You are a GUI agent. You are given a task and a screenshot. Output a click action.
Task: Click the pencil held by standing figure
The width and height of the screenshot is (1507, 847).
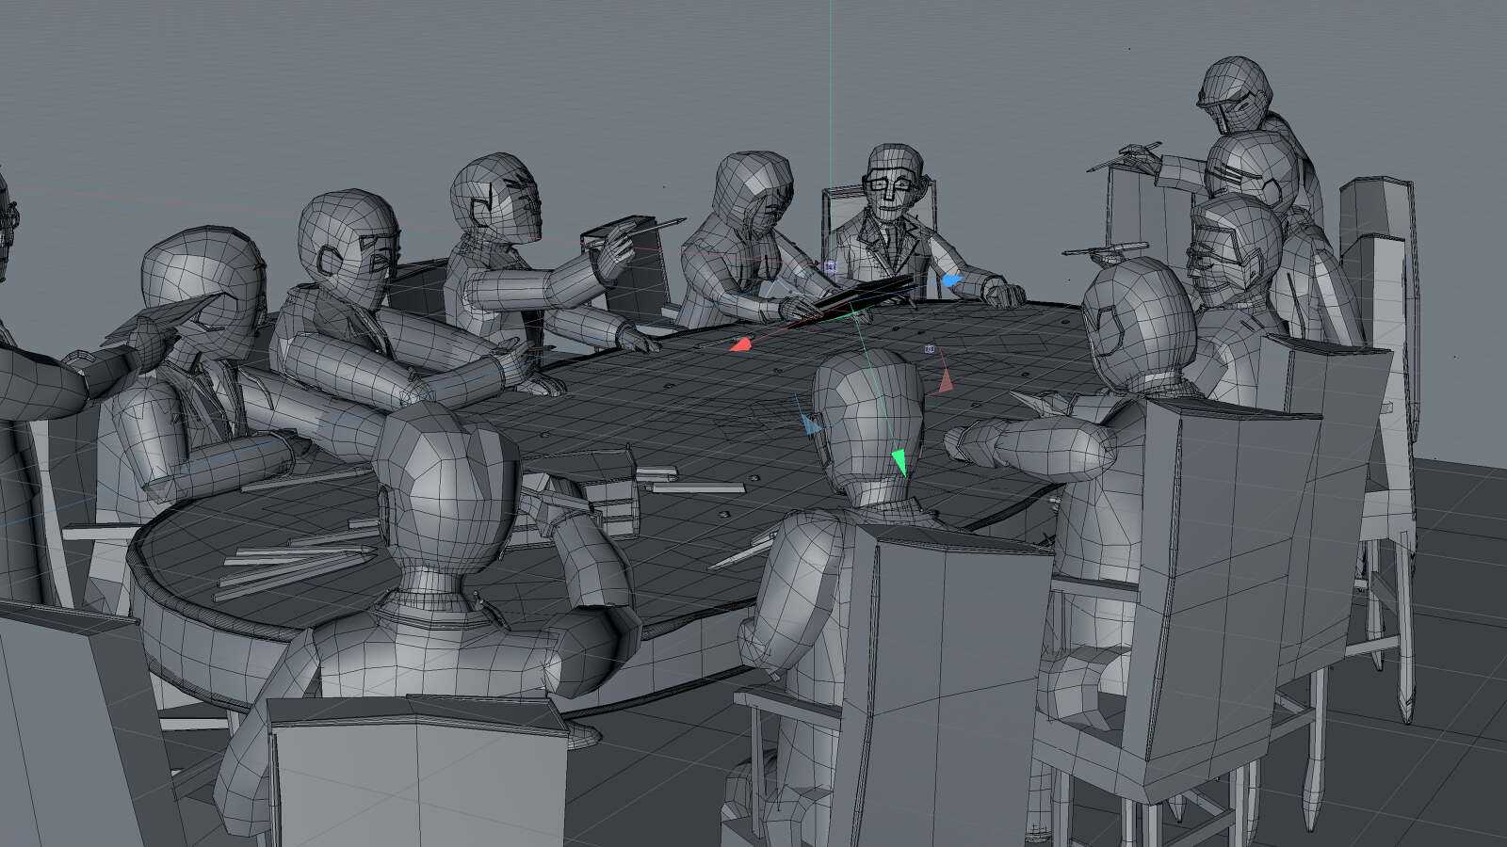(1126, 156)
